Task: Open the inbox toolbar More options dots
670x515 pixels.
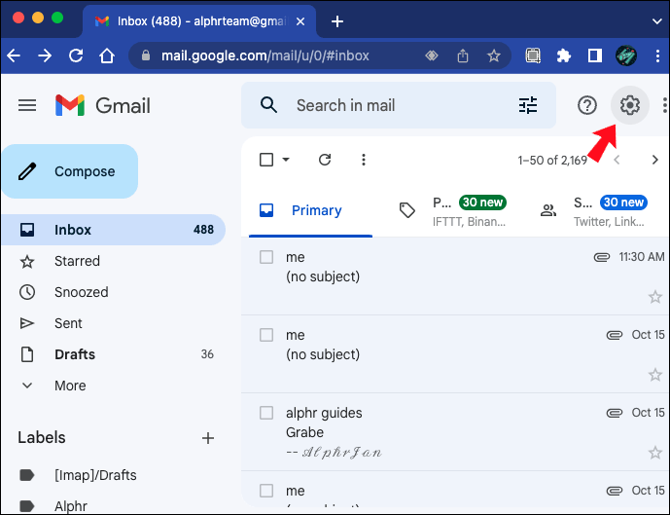Action: click(364, 160)
